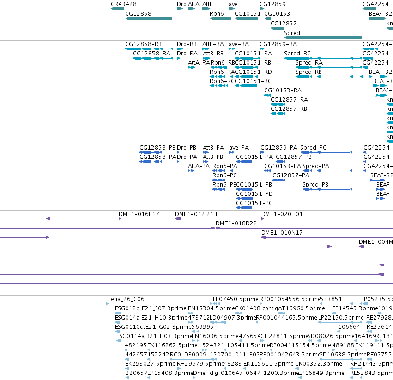
Task: Click the AttB gene label
Action: pos(207,4)
